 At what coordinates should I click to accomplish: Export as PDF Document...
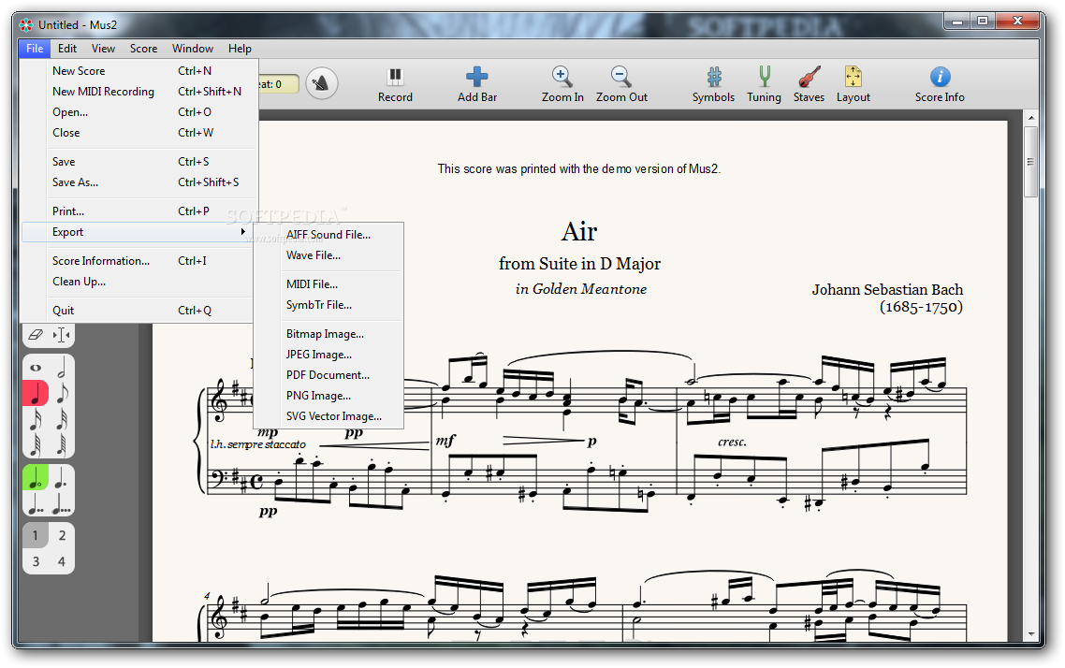tap(328, 375)
